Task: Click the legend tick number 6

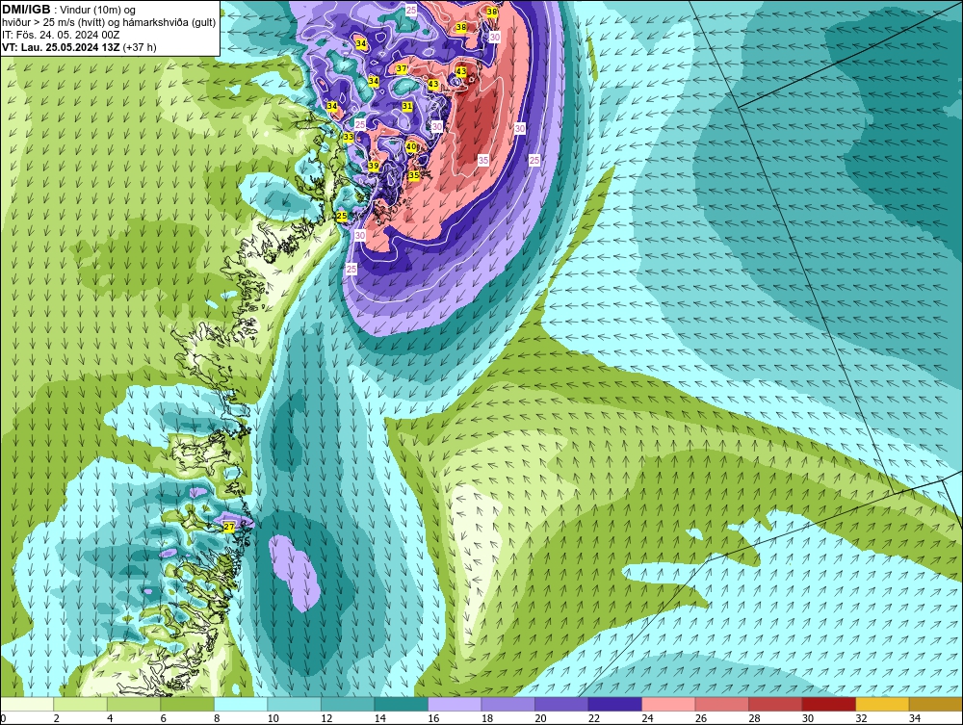Action: (x=164, y=718)
